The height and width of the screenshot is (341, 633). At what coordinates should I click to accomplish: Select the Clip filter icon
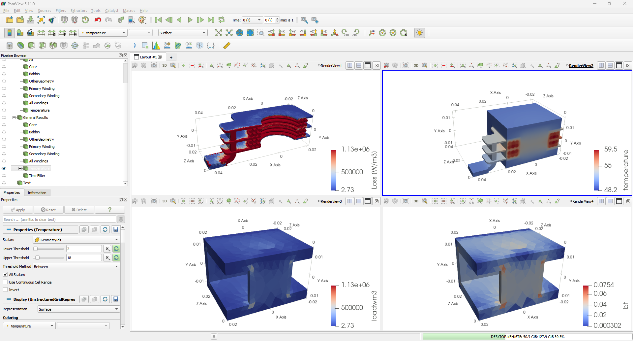(31, 46)
